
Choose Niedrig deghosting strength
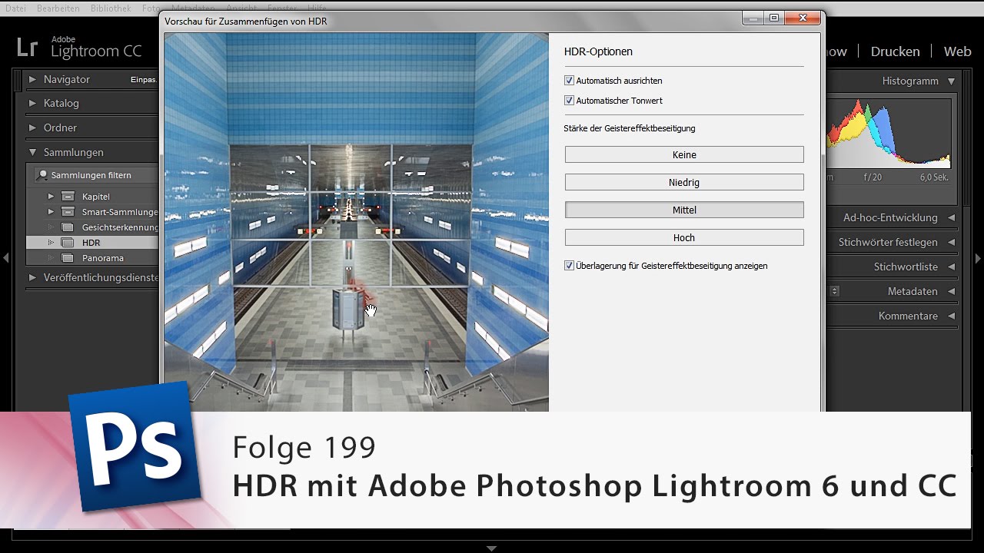684,183
